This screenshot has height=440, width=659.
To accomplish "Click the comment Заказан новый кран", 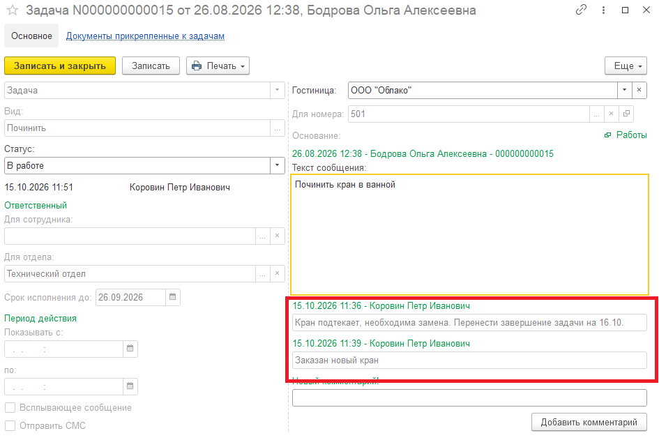I will 469,360.
